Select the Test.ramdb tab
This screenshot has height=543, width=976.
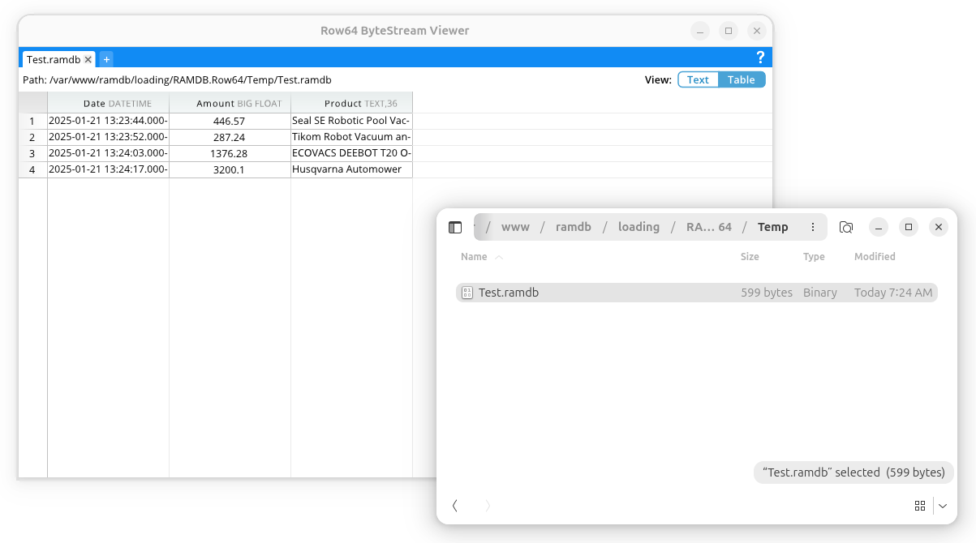tap(53, 59)
